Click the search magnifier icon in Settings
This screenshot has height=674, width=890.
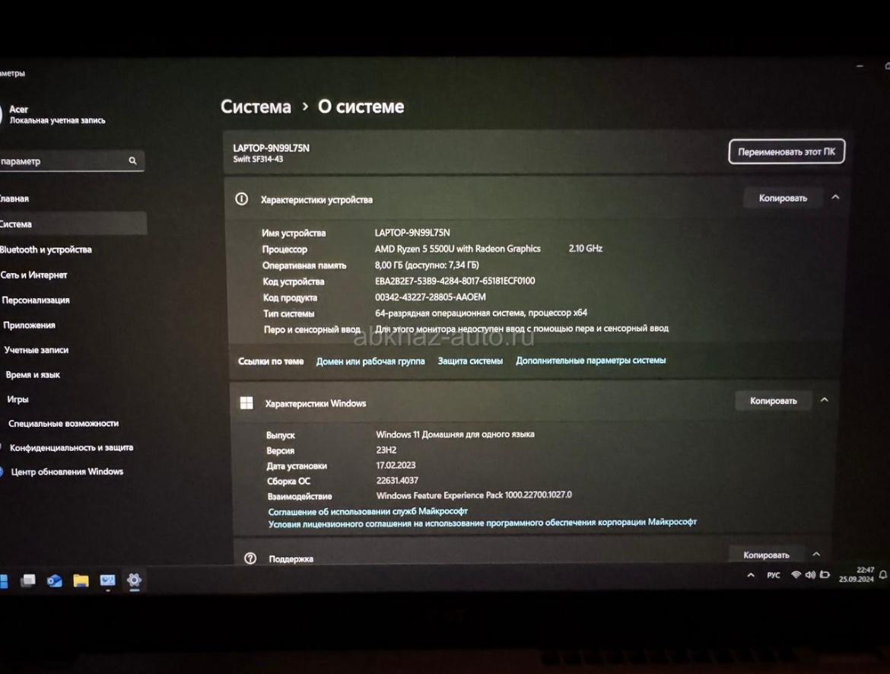(x=132, y=161)
